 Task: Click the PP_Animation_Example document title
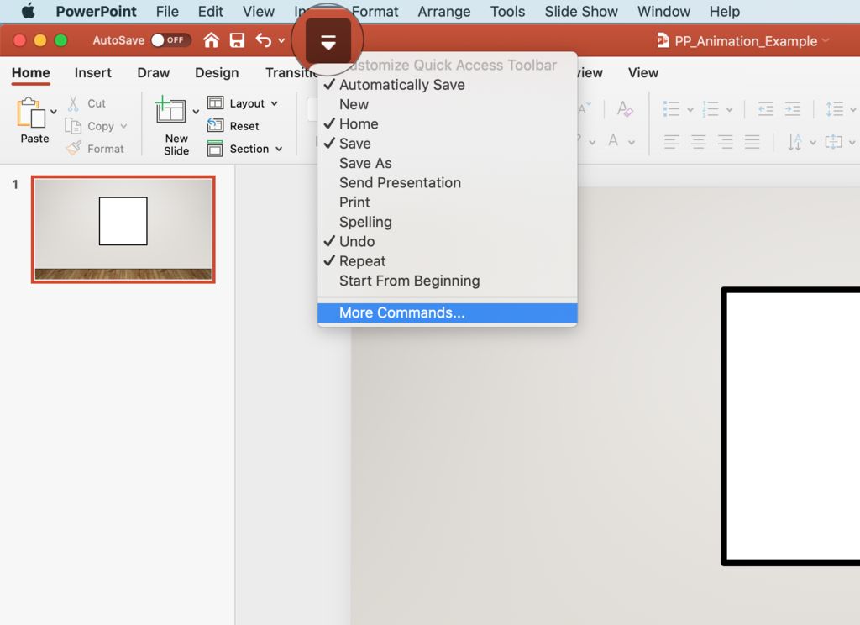746,41
